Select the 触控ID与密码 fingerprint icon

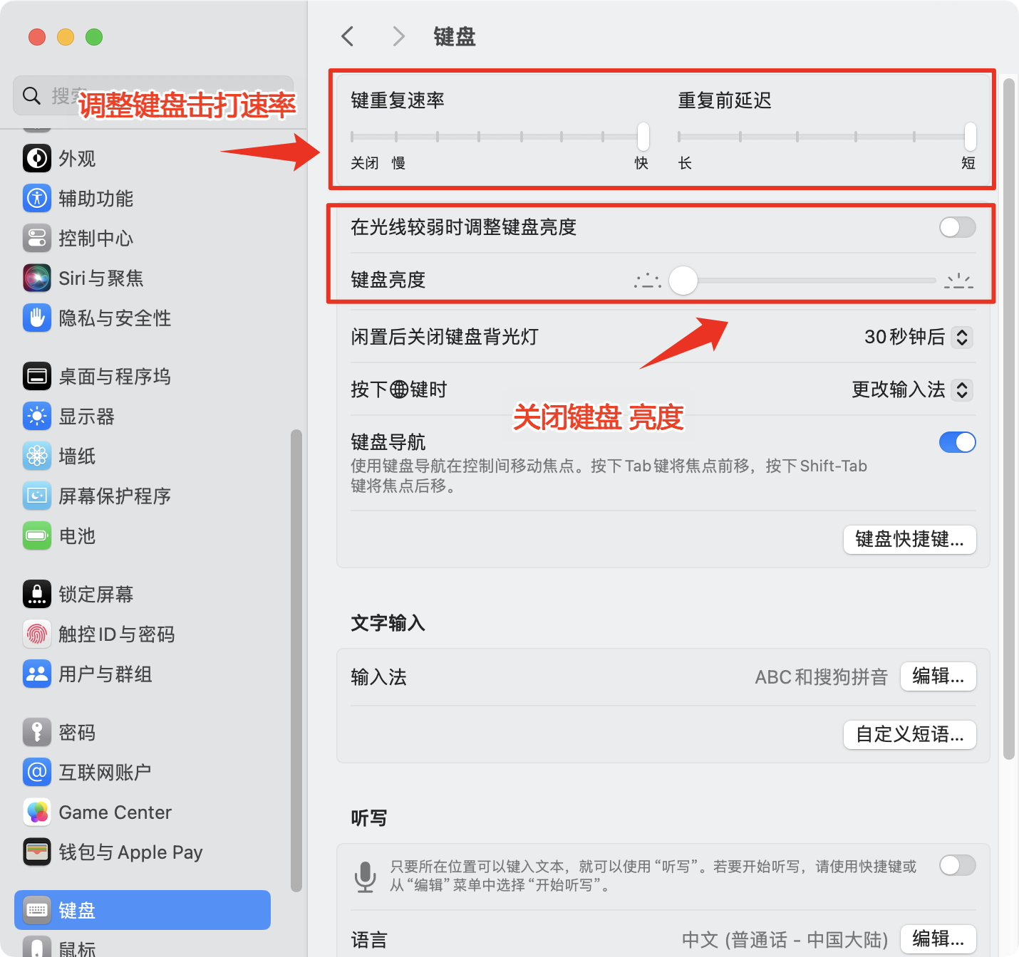(37, 634)
